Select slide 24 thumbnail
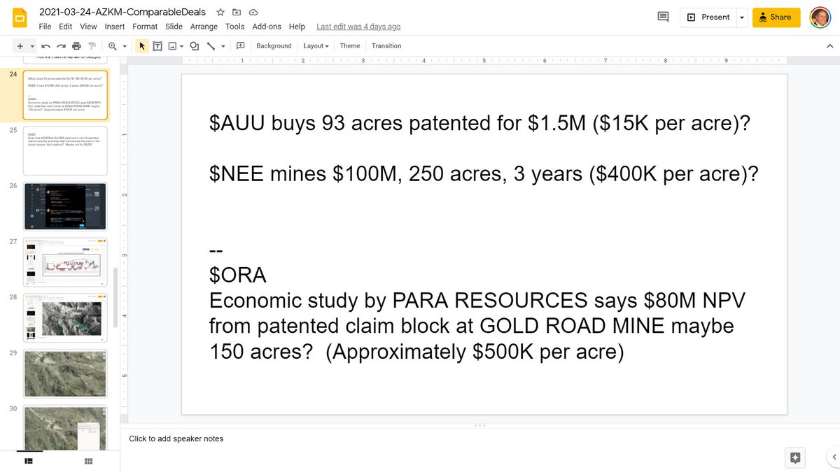840x472 pixels. [x=65, y=94]
